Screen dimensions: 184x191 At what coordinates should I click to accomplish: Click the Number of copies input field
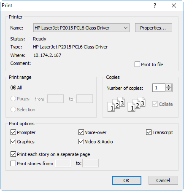(159, 88)
